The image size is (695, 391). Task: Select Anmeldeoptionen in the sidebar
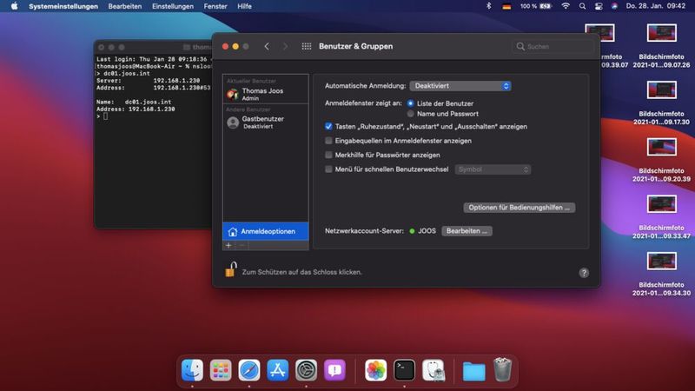tap(266, 231)
